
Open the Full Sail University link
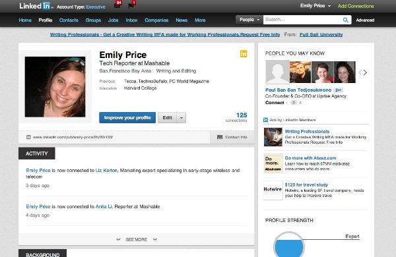[x=321, y=34]
